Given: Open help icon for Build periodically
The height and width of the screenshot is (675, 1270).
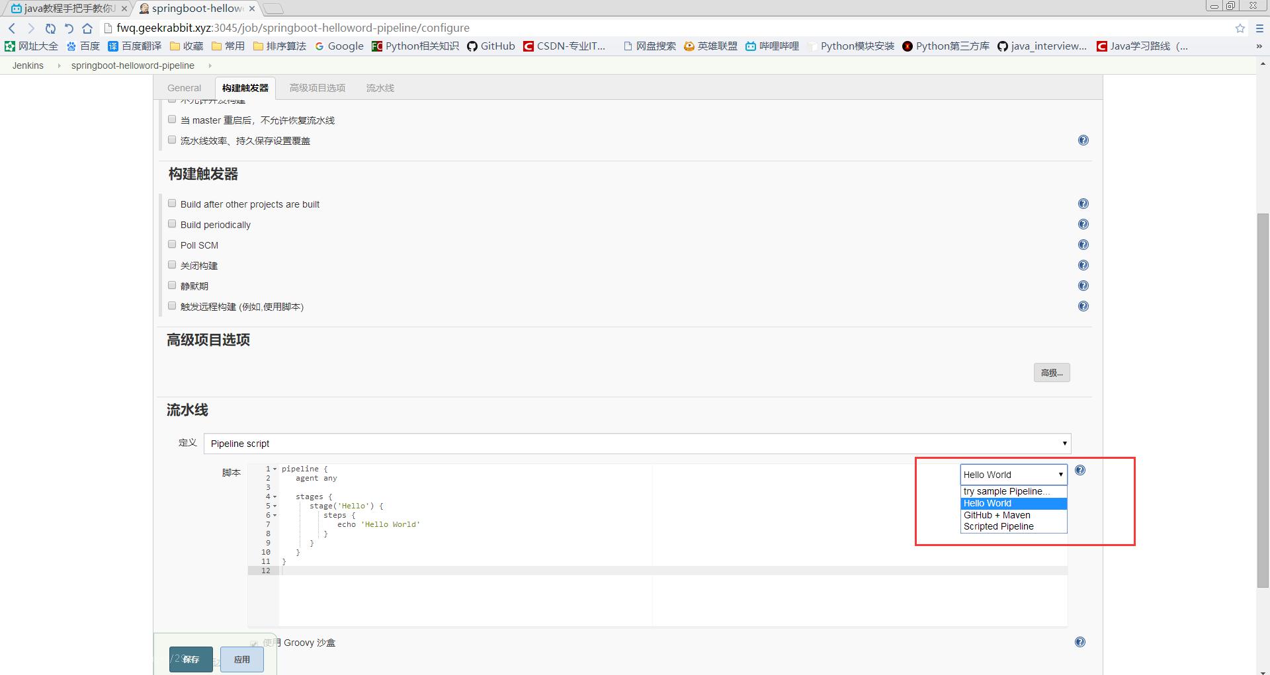Looking at the screenshot, I should coord(1083,224).
